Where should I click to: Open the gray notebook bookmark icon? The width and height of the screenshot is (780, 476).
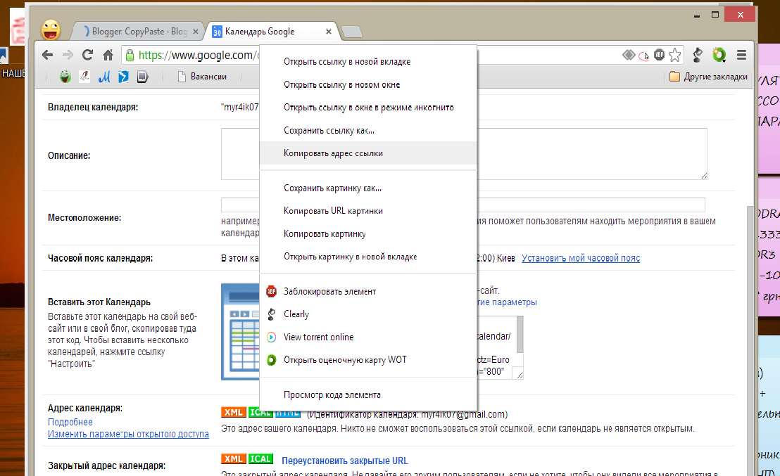tap(142, 77)
